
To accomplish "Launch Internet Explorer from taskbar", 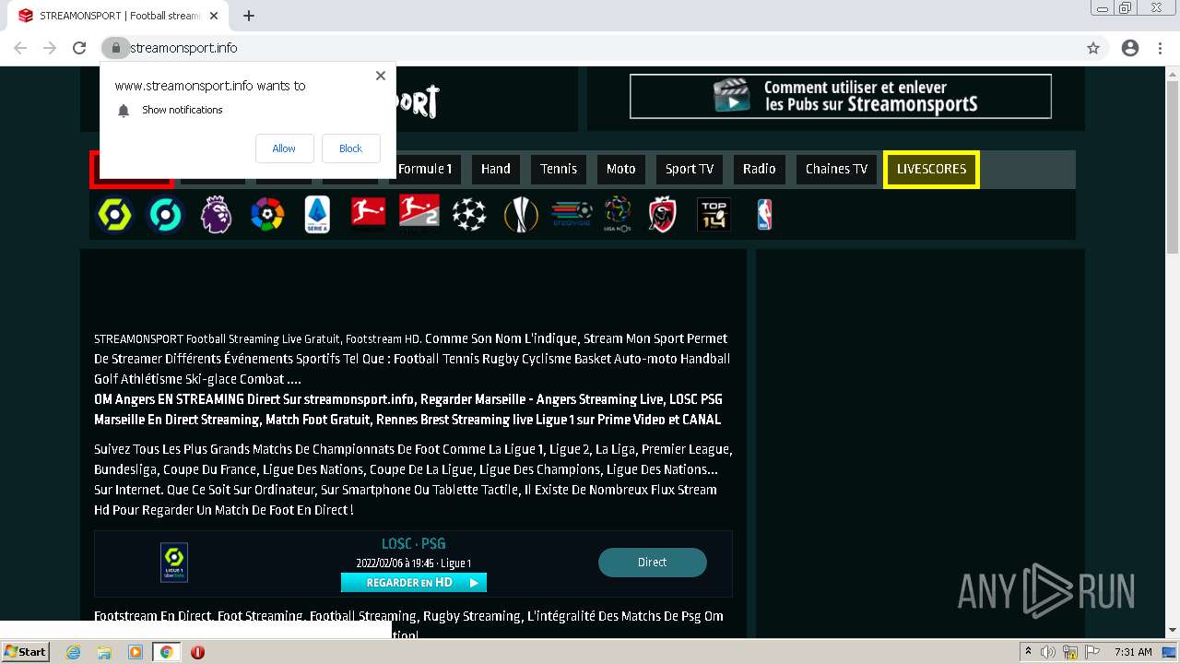I will pyautogui.click(x=74, y=652).
